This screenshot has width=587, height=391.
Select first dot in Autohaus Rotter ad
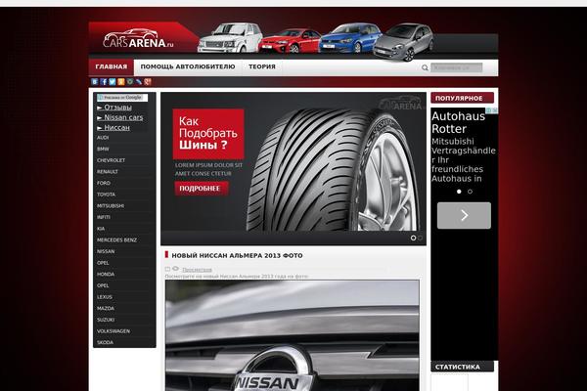(459, 192)
